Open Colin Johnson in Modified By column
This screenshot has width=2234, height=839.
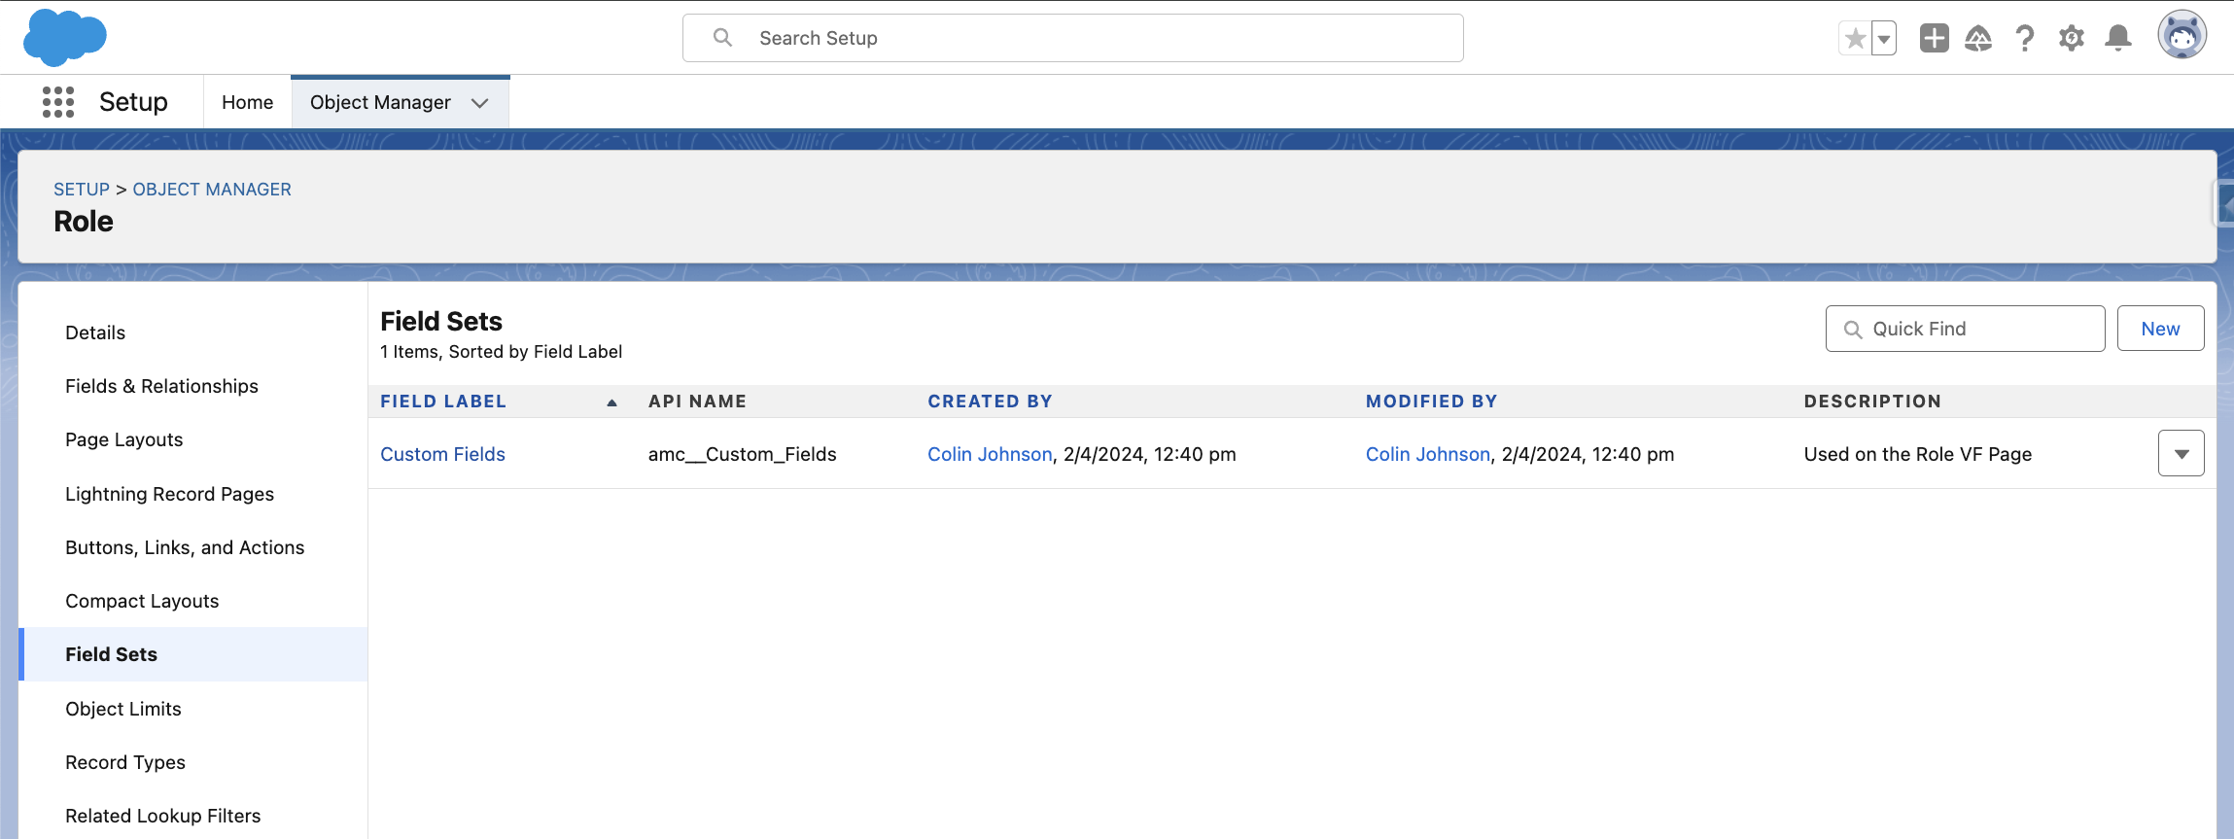click(x=1428, y=454)
